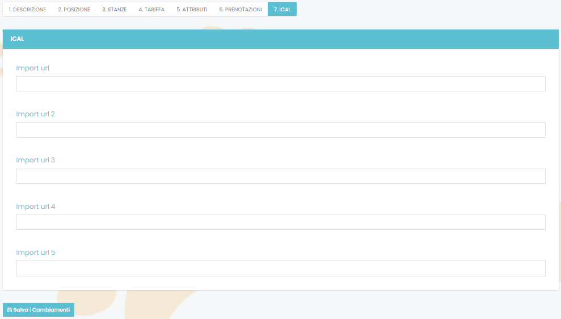Select the 4. Tariffa tab

click(151, 10)
